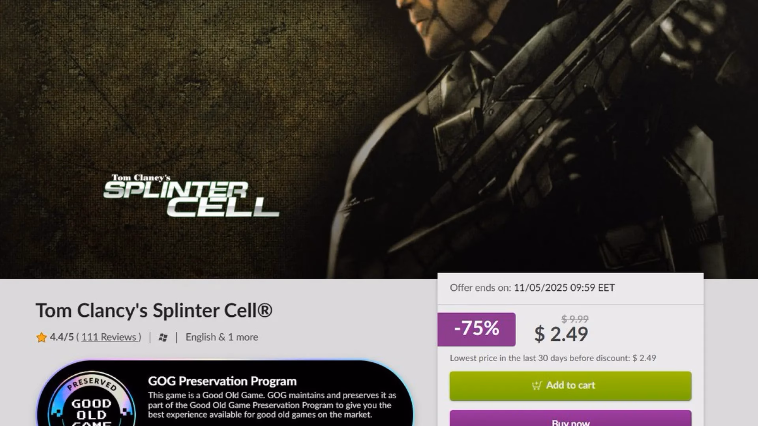
Task: Click the cart icon inside Add to cart
Action: click(x=537, y=385)
